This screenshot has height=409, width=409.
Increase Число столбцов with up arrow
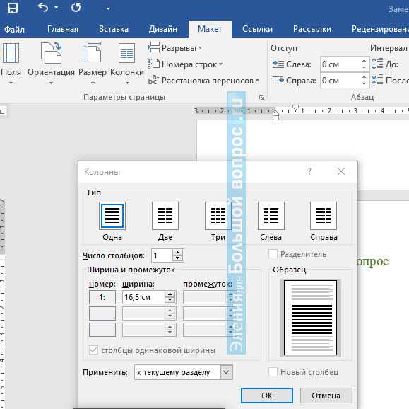click(177, 253)
